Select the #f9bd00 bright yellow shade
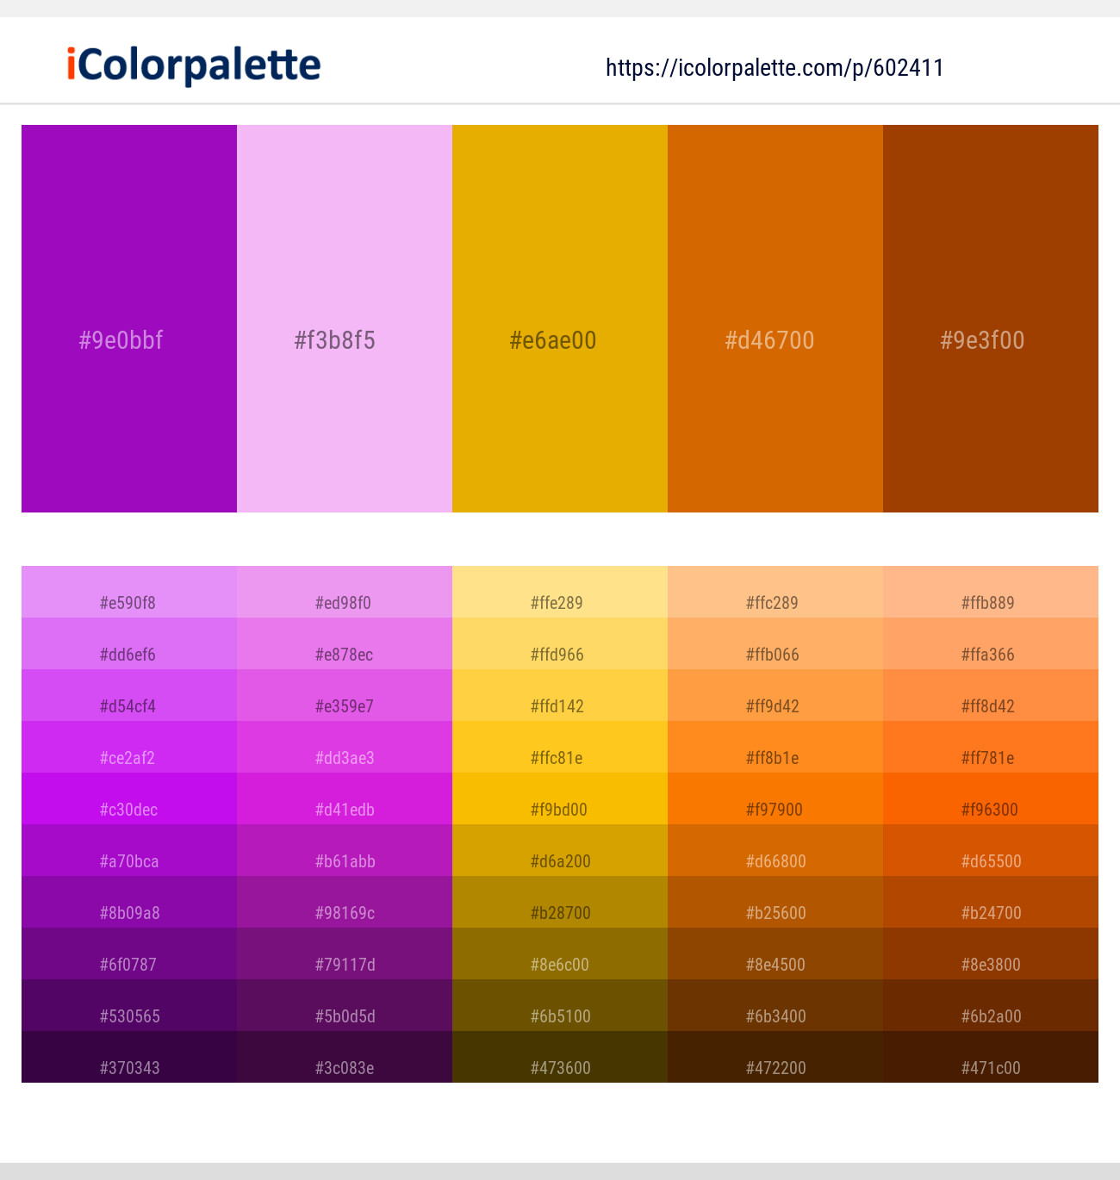Viewport: 1120px width, 1180px height. tap(560, 799)
